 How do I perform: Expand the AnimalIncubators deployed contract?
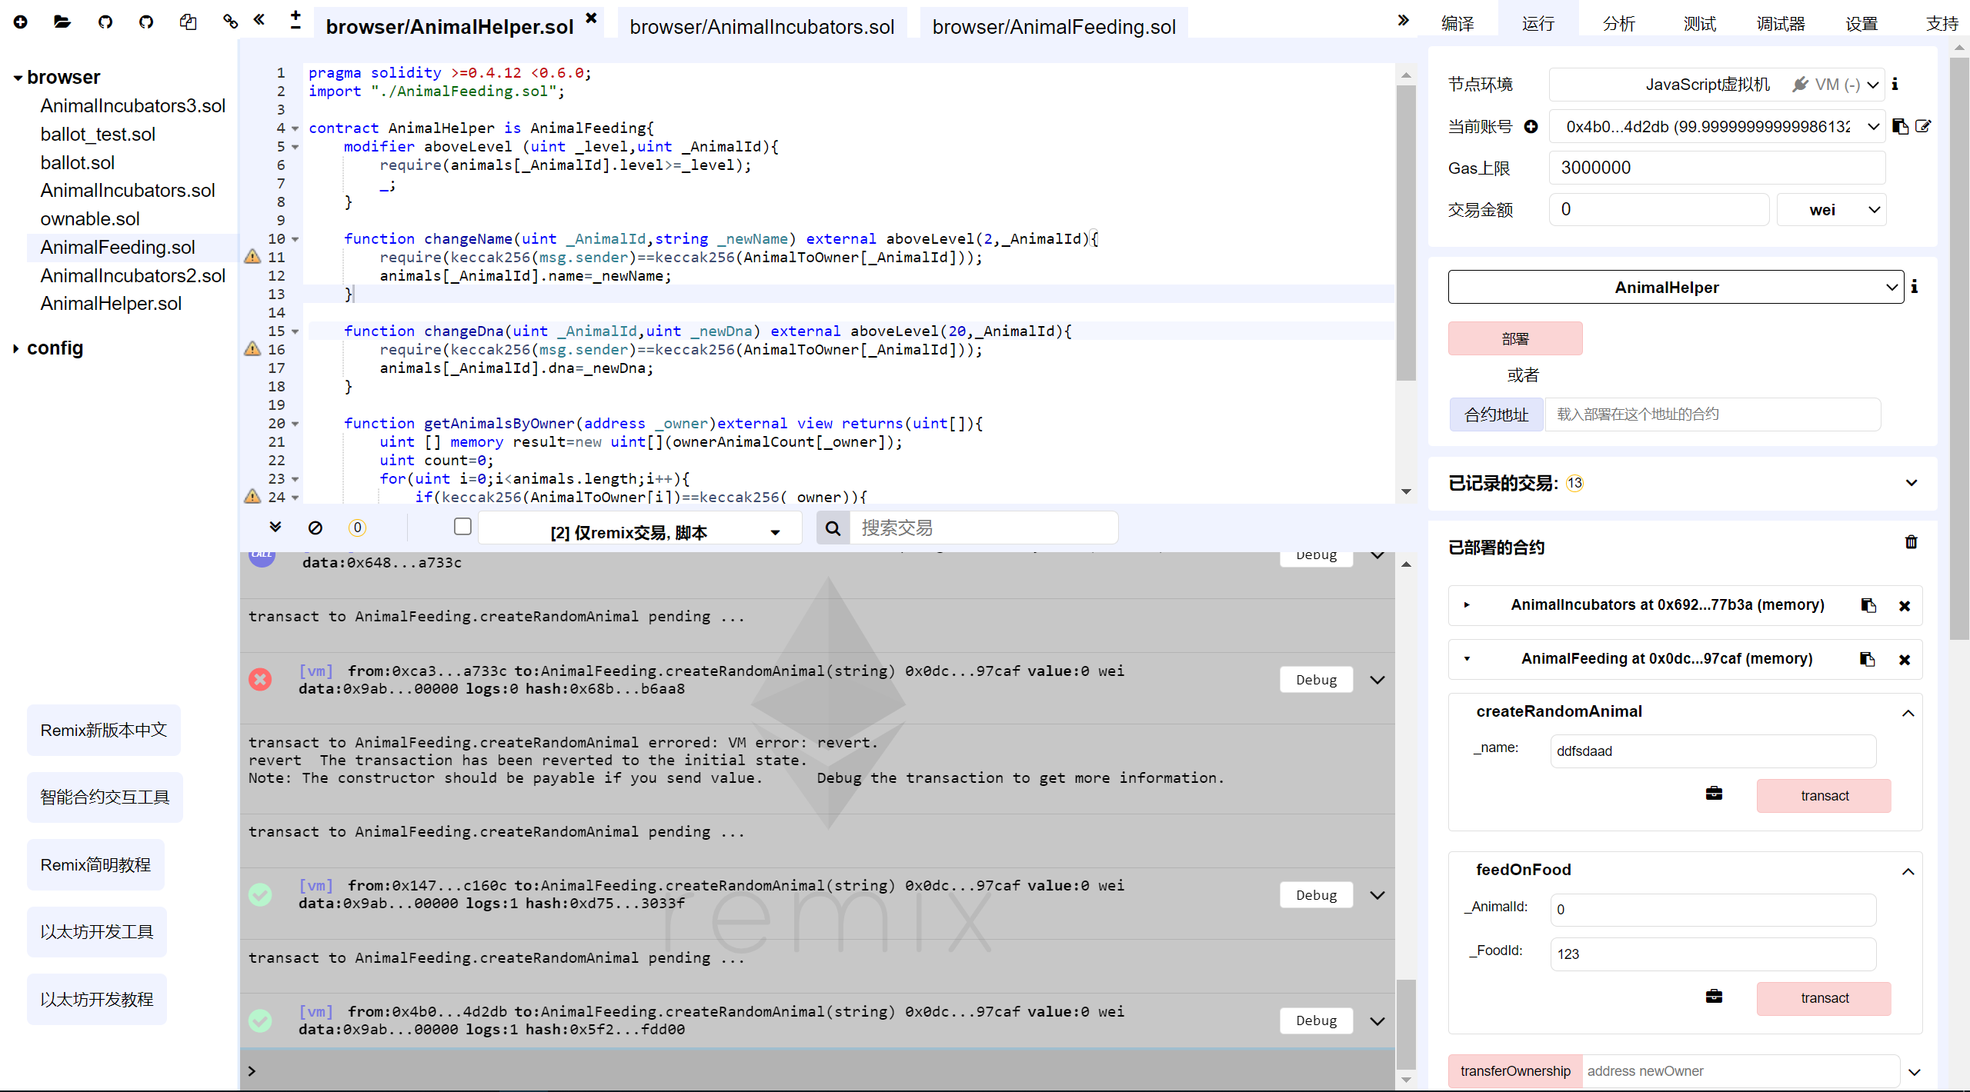(x=1467, y=605)
